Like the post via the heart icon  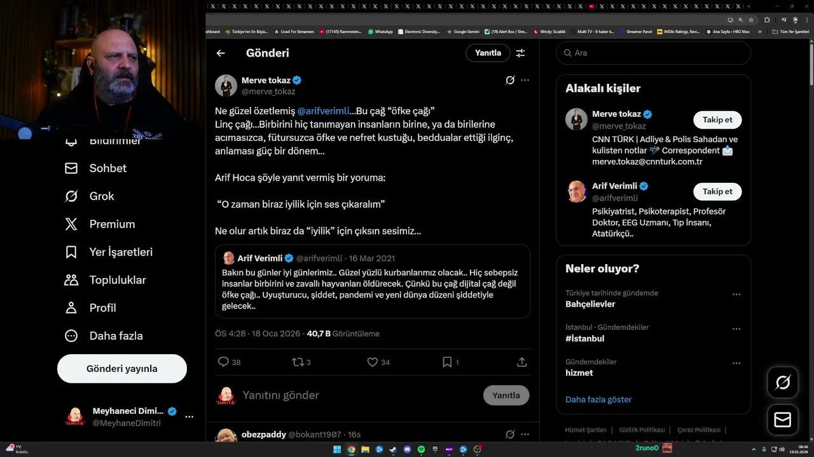point(373,362)
